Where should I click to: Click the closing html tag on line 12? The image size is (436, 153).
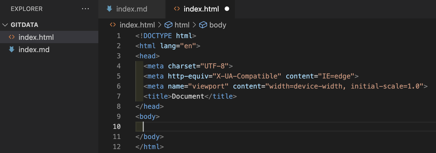[x=149, y=147]
